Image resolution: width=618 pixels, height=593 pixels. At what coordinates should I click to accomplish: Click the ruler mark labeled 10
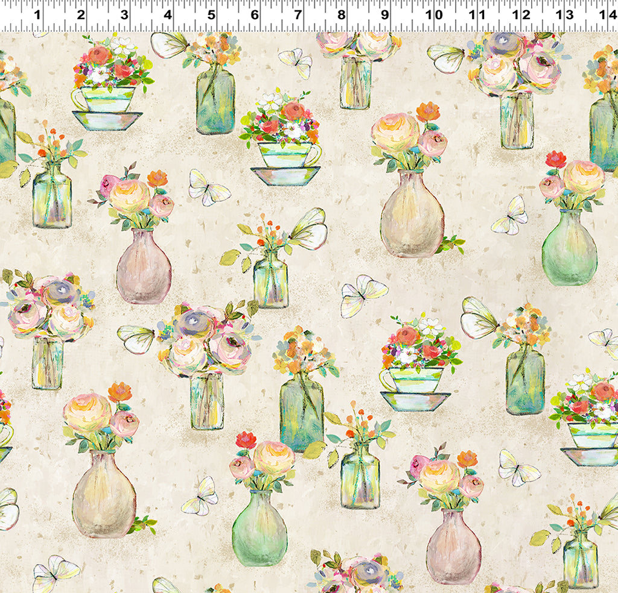(432, 15)
